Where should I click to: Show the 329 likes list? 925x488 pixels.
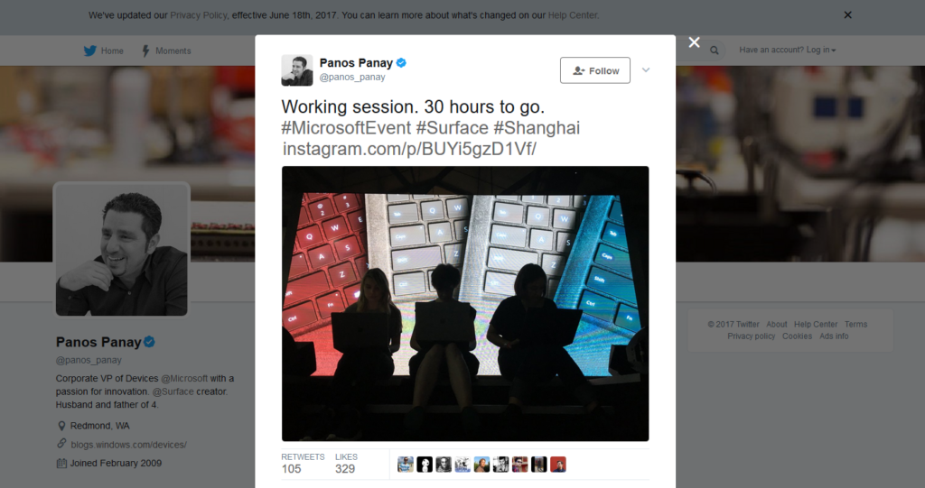pyautogui.click(x=346, y=464)
